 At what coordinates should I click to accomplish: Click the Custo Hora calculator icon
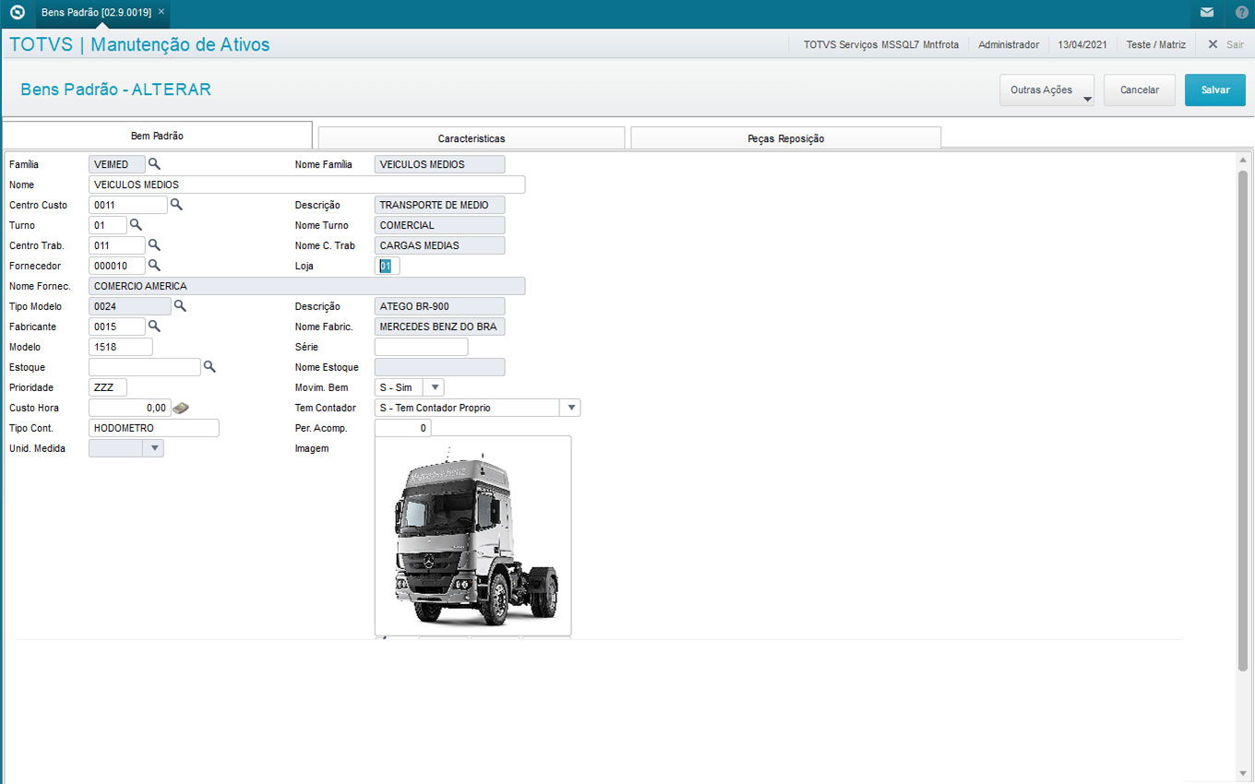pyautogui.click(x=181, y=408)
